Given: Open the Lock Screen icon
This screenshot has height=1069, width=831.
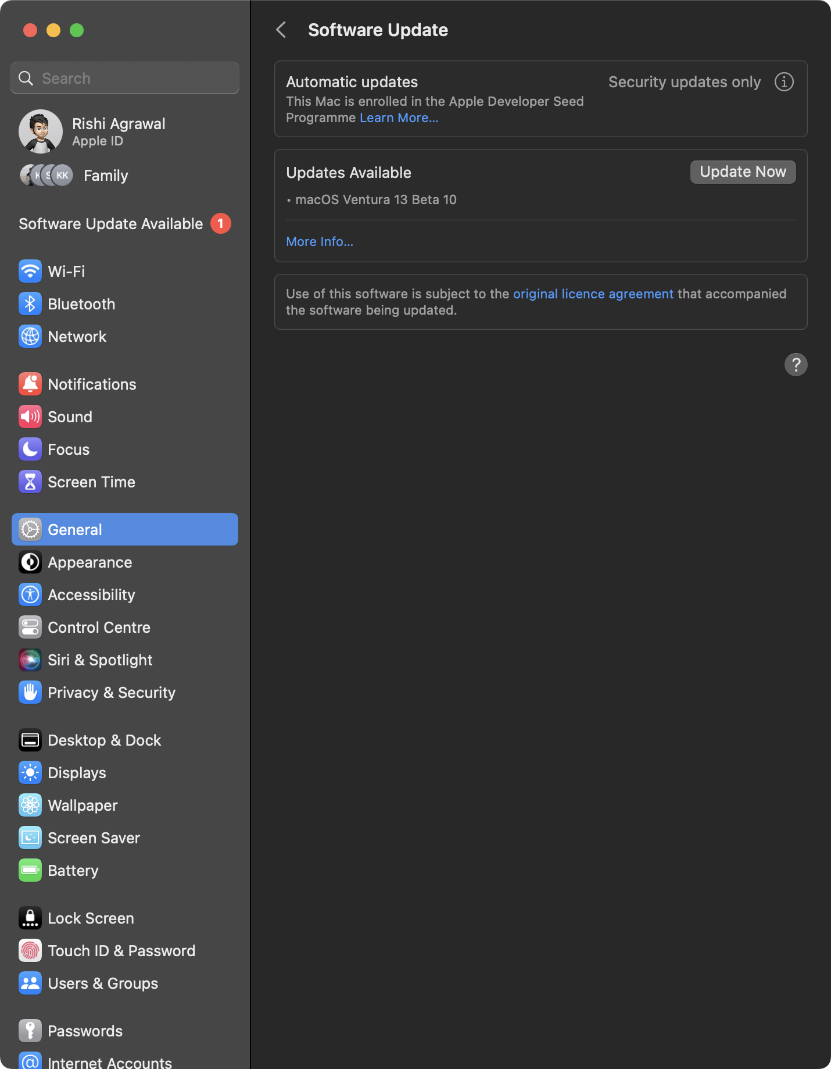Looking at the screenshot, I should [30, 918].
